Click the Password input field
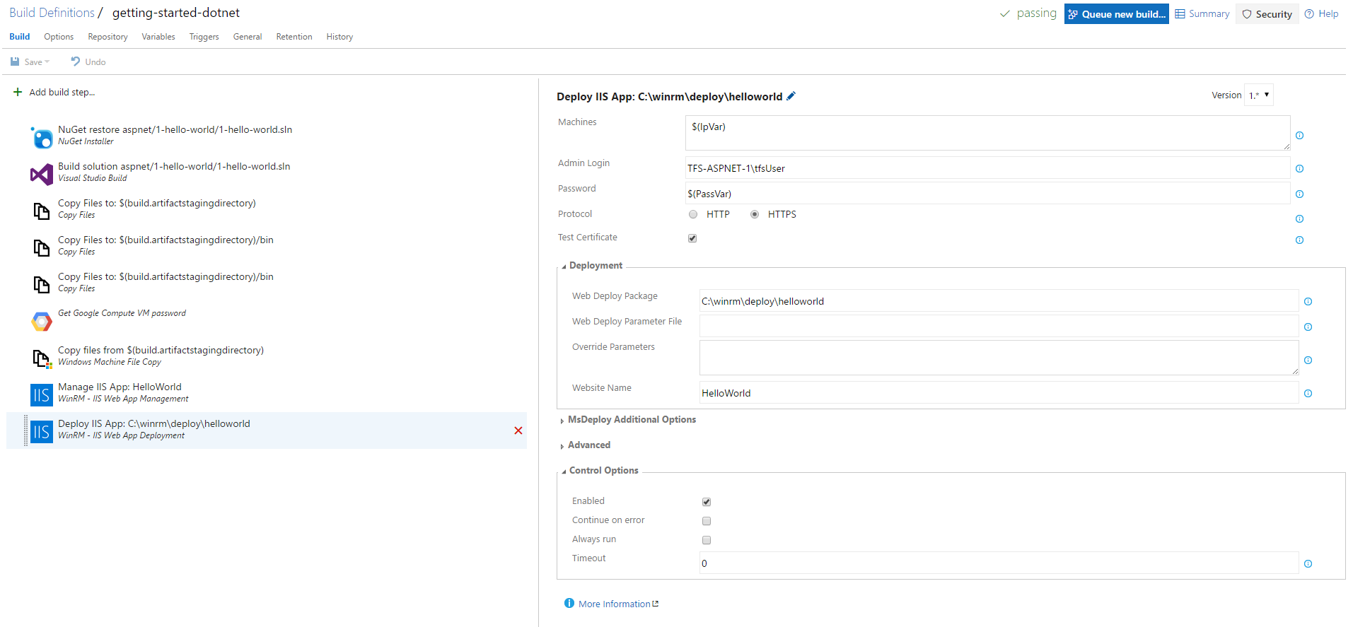This screenshot has width=1353, height=627. [x=987, y=194]
